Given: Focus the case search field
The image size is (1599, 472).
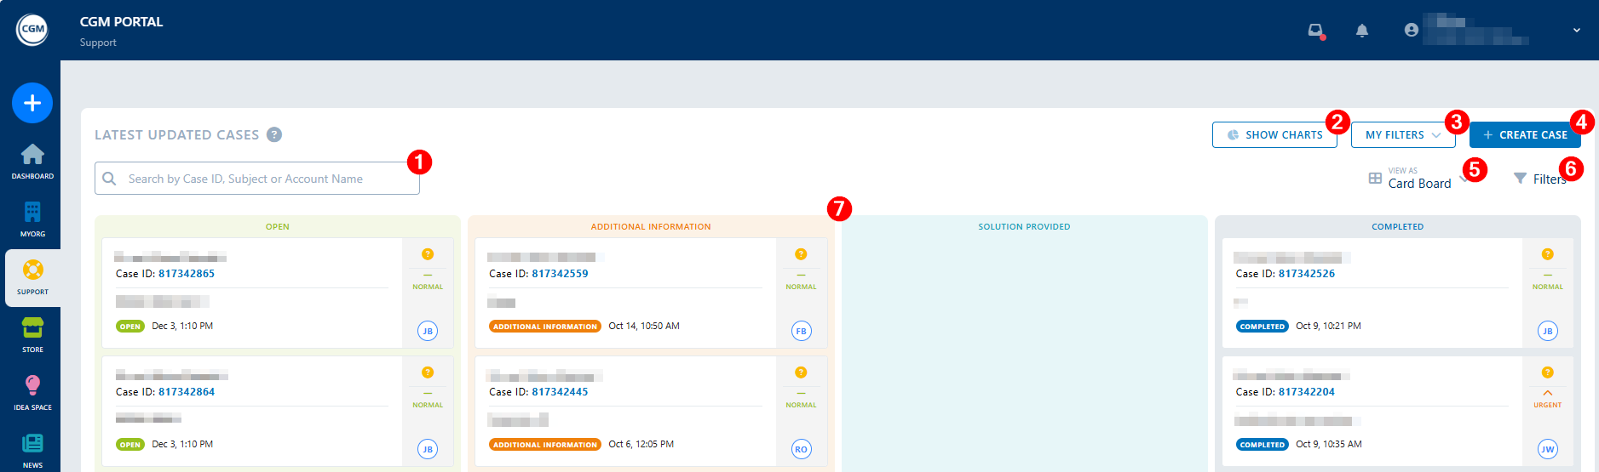Looking at the screenshot, I should tap(257, 179).
